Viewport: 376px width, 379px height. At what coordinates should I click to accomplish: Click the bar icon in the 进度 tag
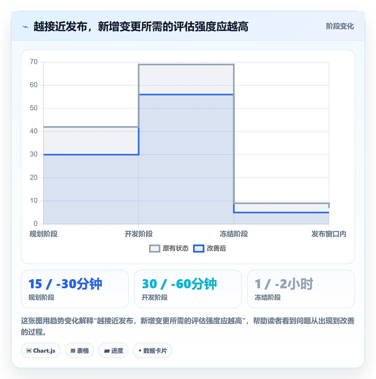pos(107,351)
